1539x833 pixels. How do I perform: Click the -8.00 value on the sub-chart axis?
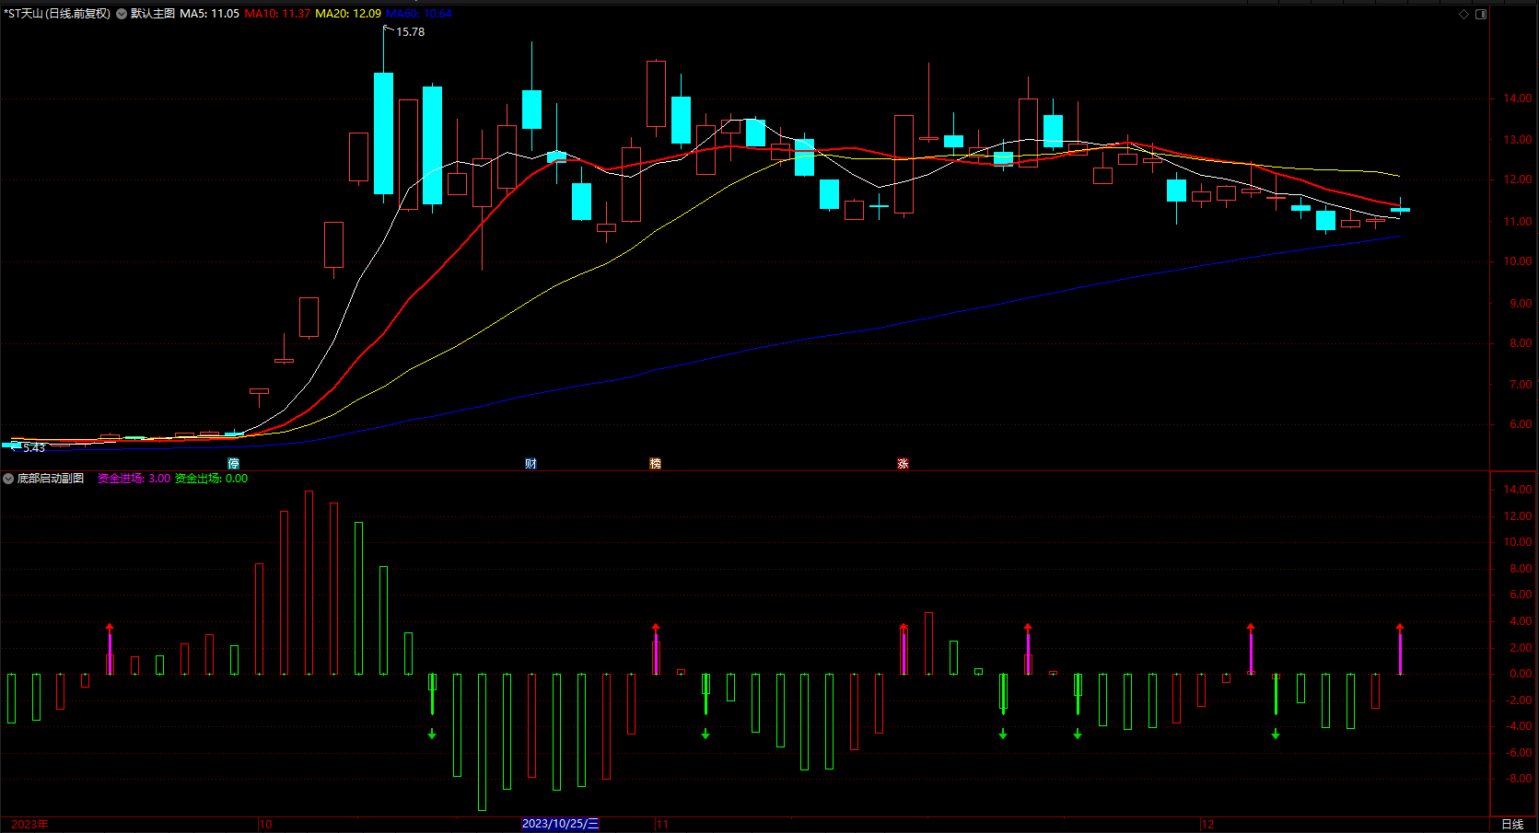point(1519,779)
